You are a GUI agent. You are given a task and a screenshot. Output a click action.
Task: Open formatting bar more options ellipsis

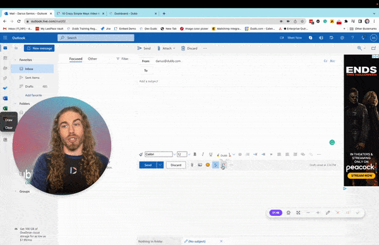318,154
